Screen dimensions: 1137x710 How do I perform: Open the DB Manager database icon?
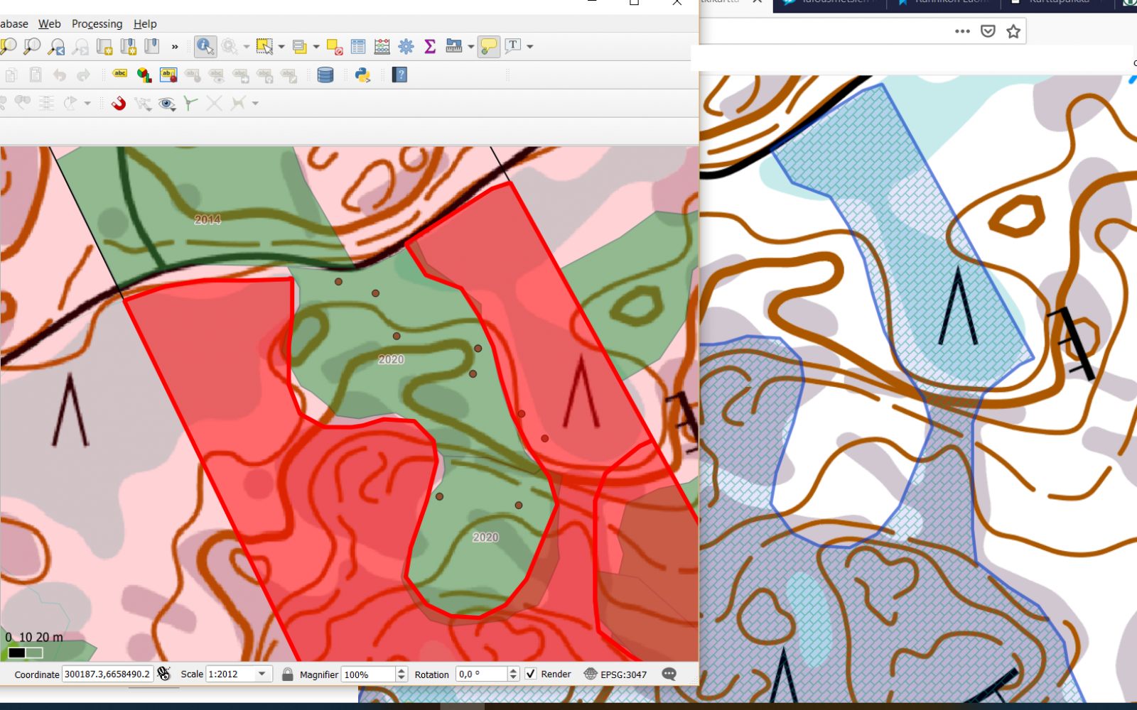pos(325,75)
